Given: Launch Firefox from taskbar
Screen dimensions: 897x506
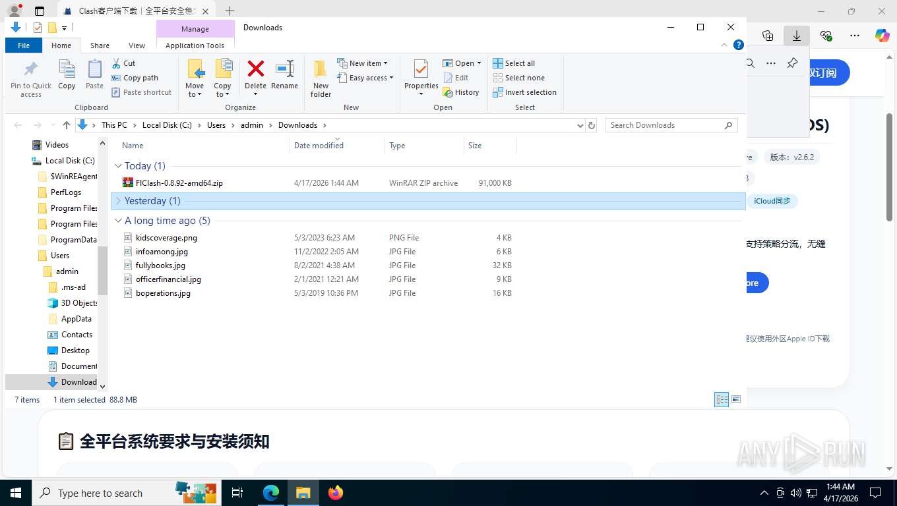Looking at the screenshot, I should pos(336,493).
